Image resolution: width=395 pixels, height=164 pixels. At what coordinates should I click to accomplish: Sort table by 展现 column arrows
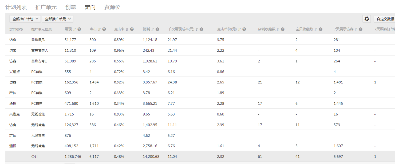pyautogui.click(x=75, y=30)
